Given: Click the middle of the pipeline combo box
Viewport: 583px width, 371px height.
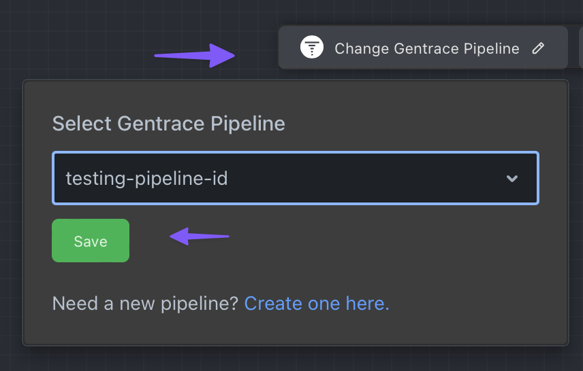Looking at the screenshot, I should (x=295, y=179).
